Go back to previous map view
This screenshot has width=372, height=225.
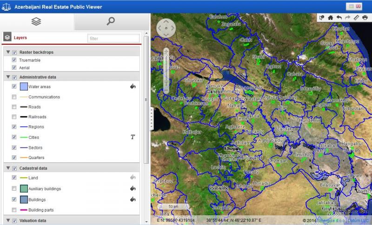pos(339,18)
